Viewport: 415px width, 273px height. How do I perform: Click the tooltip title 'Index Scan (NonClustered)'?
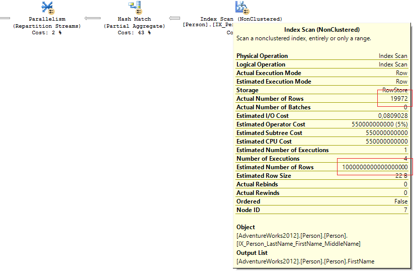(322, 30)
